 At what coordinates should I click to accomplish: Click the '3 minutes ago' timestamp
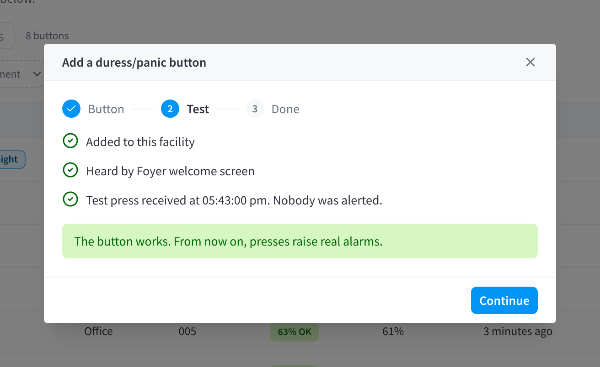coord(518,331)
